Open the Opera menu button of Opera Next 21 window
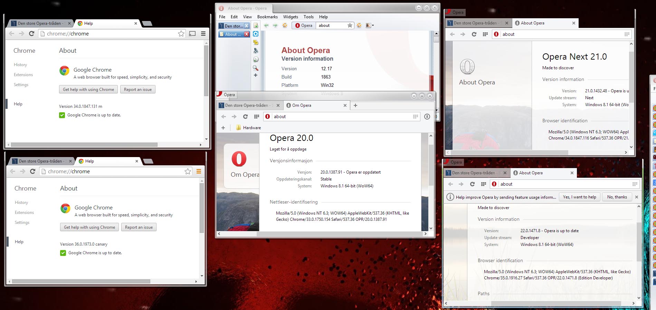The width and height of the screenshot is (656, 310). [x=455, y=12]
